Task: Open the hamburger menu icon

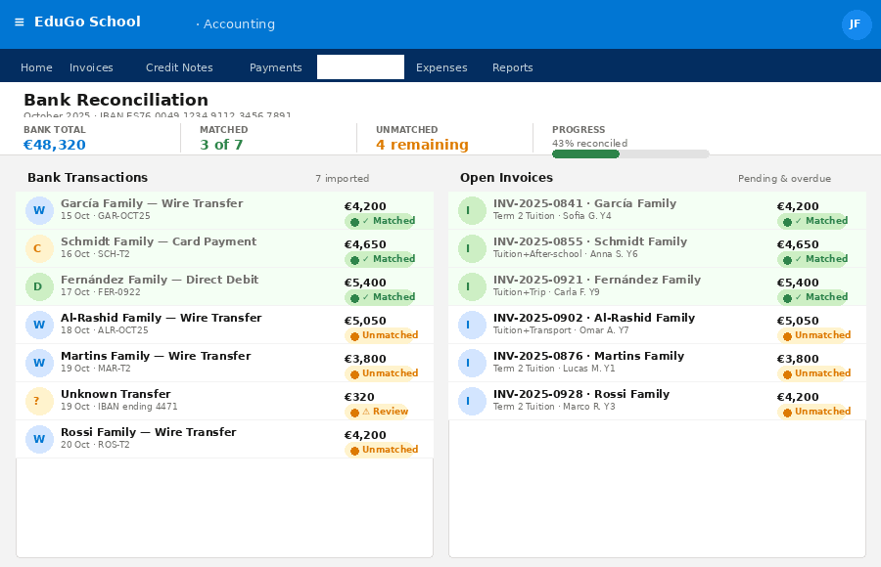Action: pos(20,22)
